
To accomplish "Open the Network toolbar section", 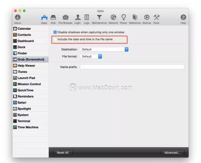I will 113,19.
